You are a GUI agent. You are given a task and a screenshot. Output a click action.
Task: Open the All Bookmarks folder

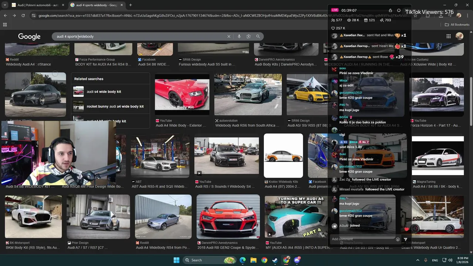(x=457, y=25)
